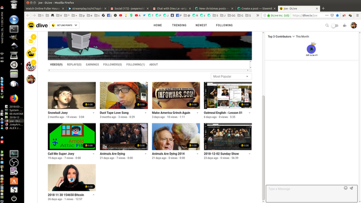Click the Firefox bookmark star icon
361x203 pixels.
point(337,15)
